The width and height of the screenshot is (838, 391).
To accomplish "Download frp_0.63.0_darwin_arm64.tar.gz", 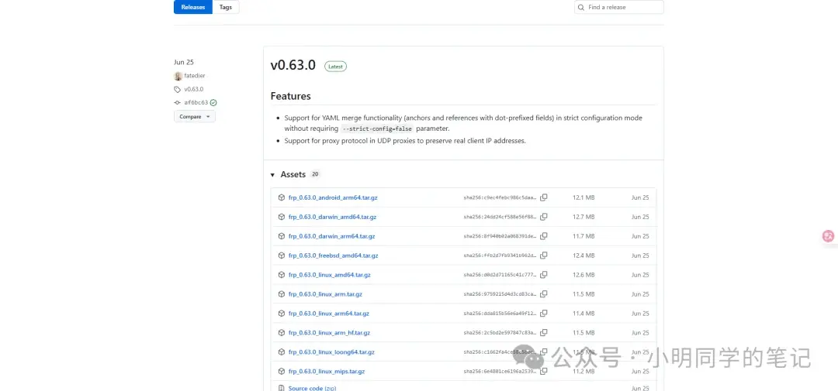I will [332, 236].
